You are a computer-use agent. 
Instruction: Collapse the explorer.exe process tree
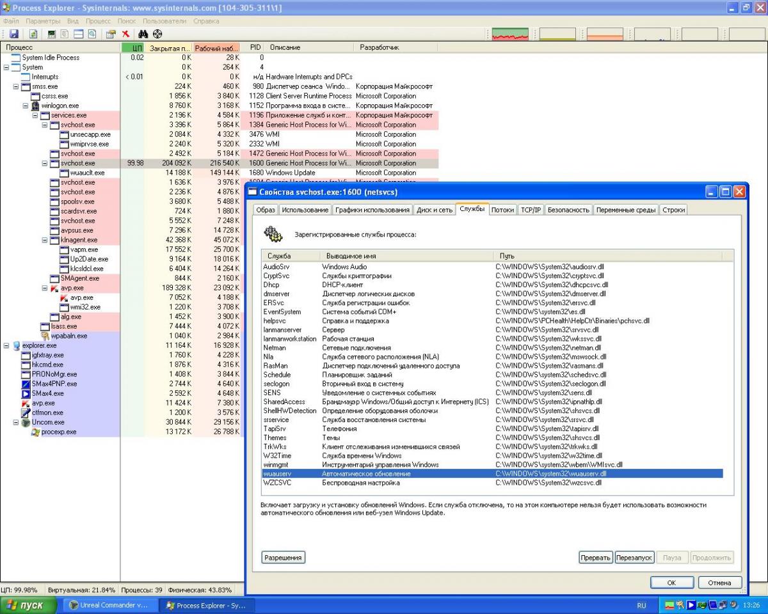click(7, 345)
